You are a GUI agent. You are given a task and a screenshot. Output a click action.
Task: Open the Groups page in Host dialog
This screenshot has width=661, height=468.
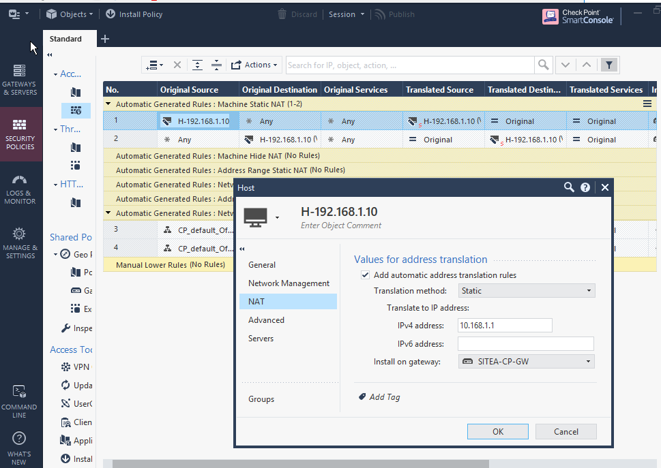click(261, 399)
